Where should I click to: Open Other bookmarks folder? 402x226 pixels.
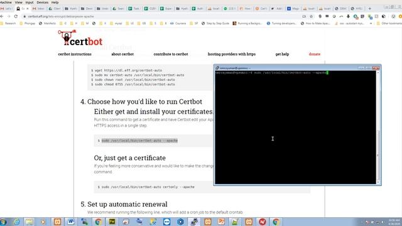pyautogui.click(x=389, y=23)
